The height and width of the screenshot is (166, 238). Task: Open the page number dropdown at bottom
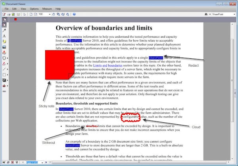(x=42, y=162)
